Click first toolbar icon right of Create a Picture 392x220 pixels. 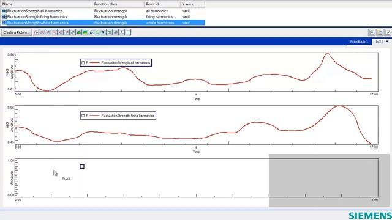pos(36,32)
